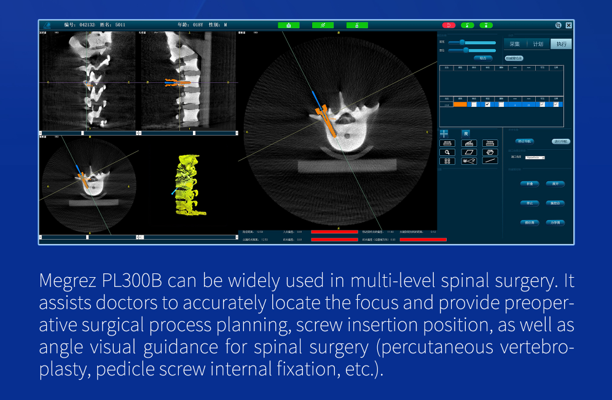
Task: Click the application logo in the header bar
Action: tap(47, 25)
